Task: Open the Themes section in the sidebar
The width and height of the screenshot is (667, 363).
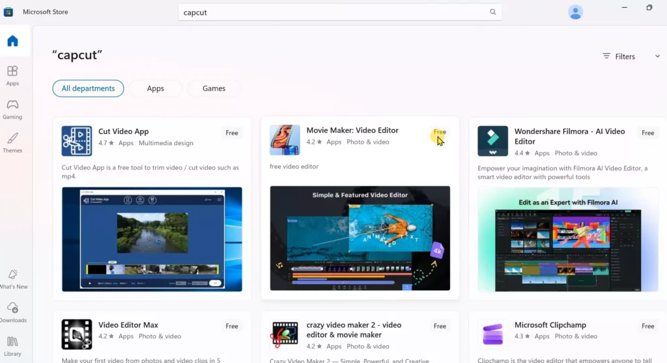Action: pyautogui.click(x=12, y=143)
